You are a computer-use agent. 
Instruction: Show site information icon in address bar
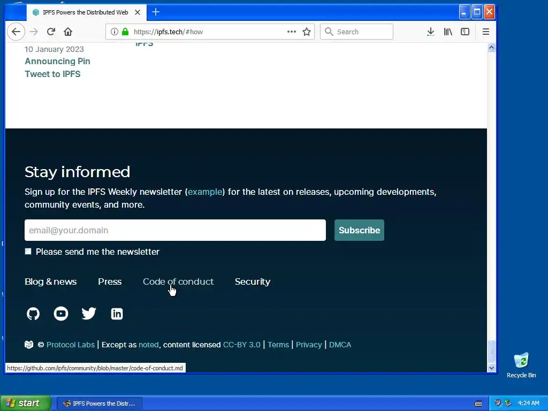[x=115, y=32]
